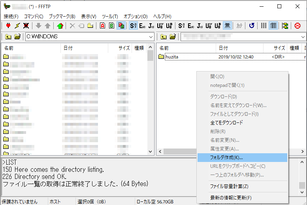Click the red abort transfer icon
This screenshot has width=307, height=205.
(x=297, y=26)
